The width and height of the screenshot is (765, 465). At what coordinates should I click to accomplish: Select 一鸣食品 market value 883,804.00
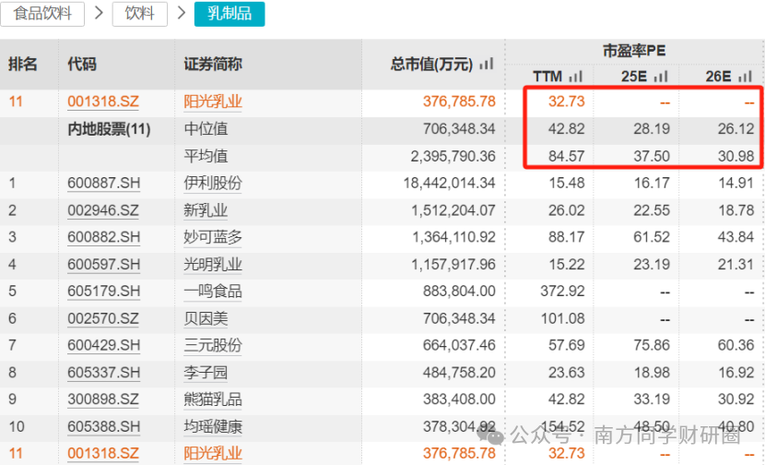click(459, 292)
